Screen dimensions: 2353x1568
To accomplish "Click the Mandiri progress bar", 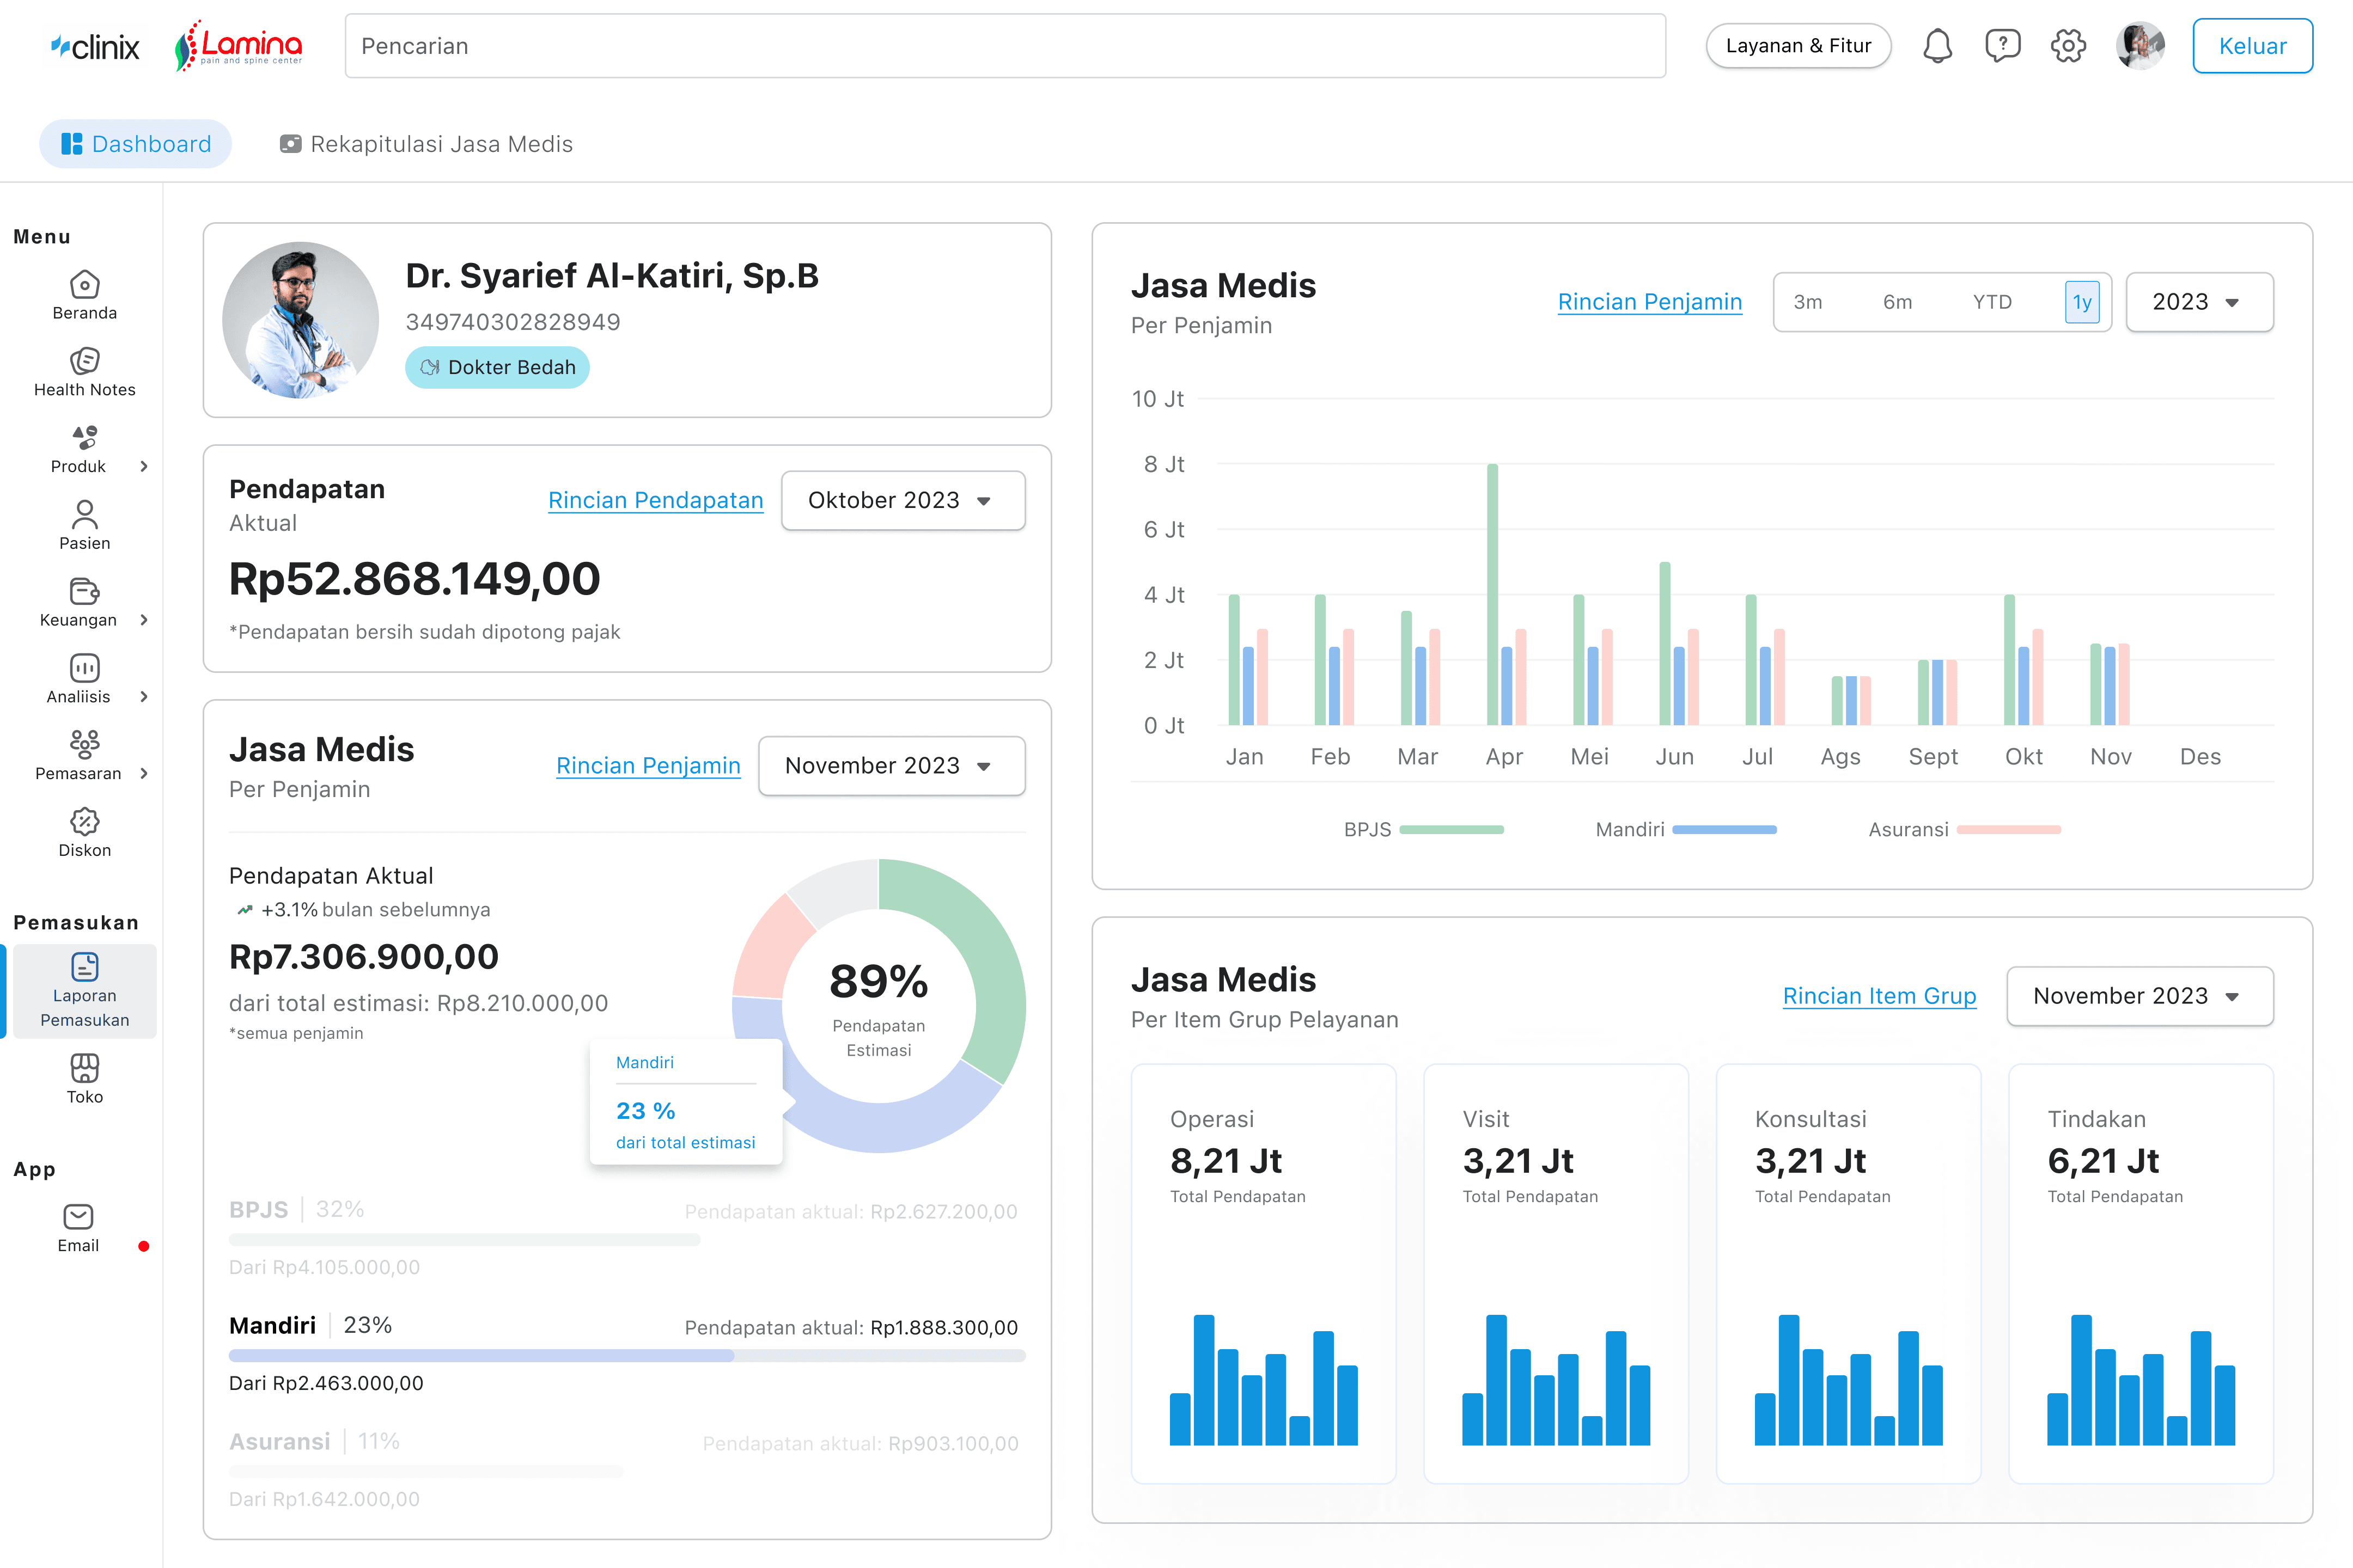I will (628, 1356).
